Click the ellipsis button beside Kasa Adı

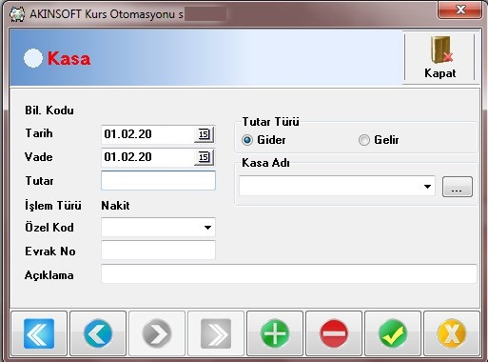458,187
